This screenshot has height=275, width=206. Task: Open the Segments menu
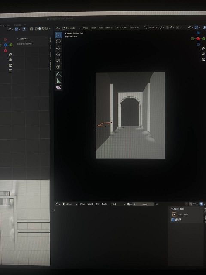pyautogui.click(x=134, y=27)
